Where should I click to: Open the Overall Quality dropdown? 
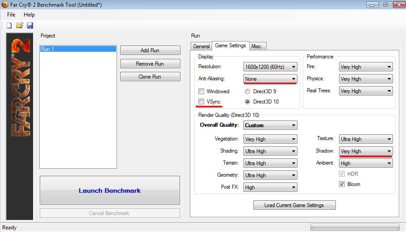tap(270, 125)
